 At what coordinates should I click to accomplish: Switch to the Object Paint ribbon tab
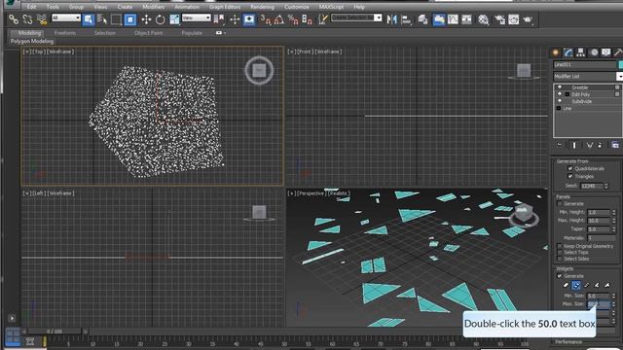coord(148,33)
